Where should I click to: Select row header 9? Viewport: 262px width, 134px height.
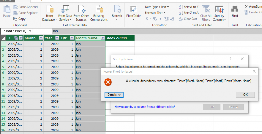(x=3, y=90)
